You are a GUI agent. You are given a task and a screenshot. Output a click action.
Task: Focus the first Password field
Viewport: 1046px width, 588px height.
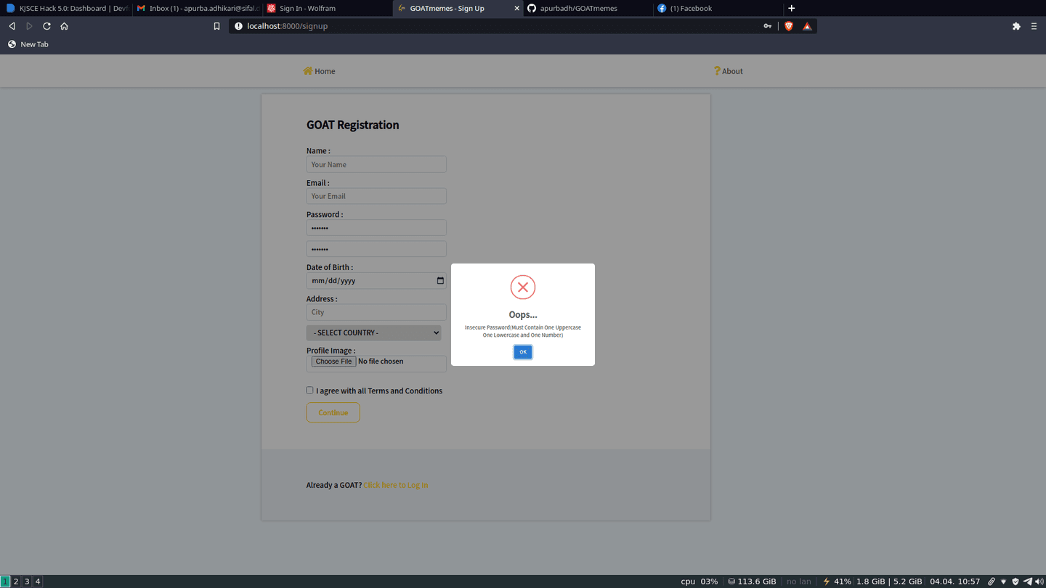[376, 228]
